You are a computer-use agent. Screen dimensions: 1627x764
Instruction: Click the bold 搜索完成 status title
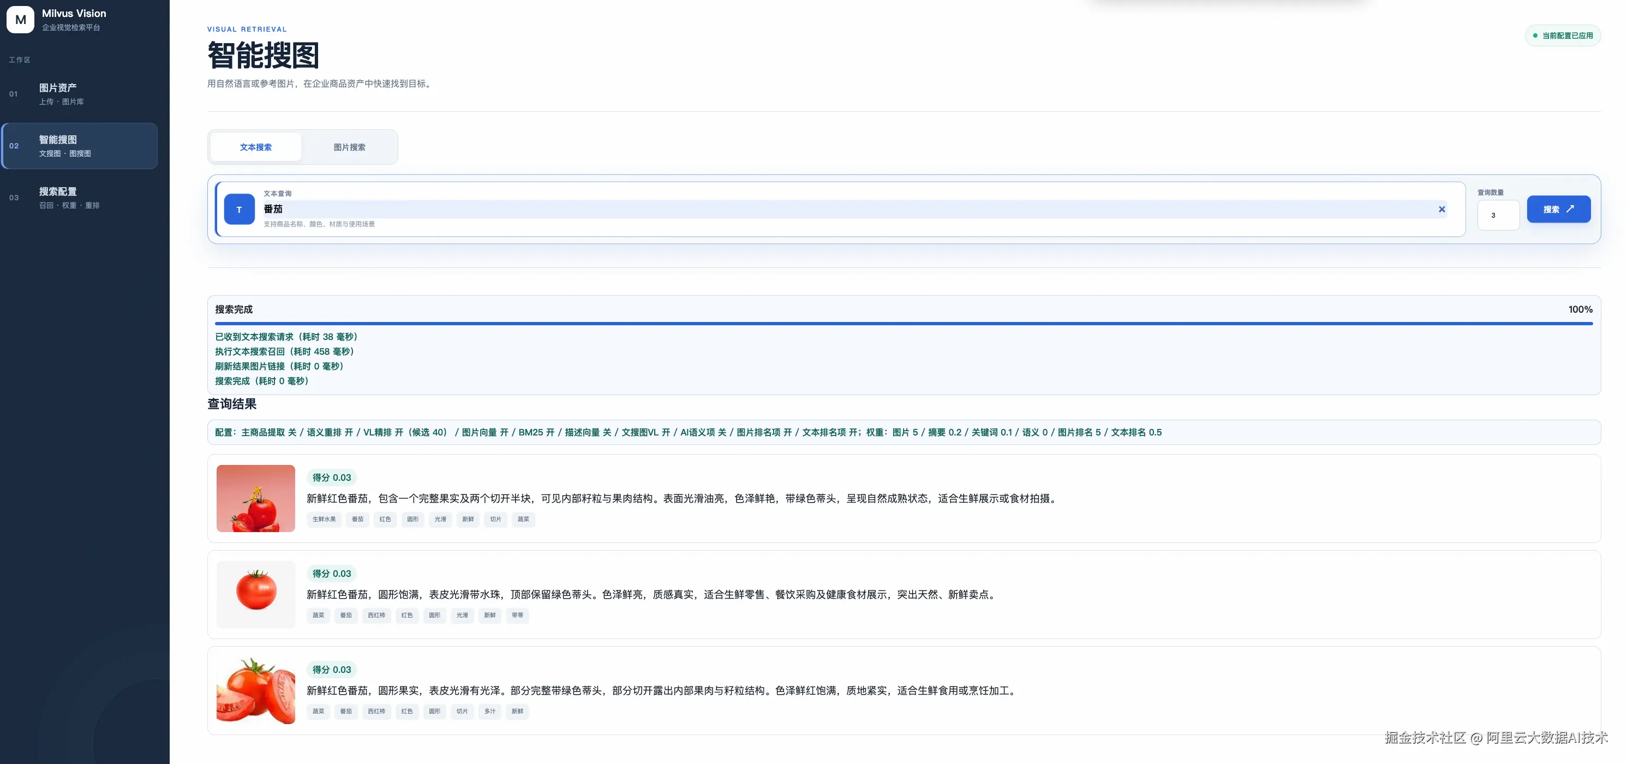point(234,309)
